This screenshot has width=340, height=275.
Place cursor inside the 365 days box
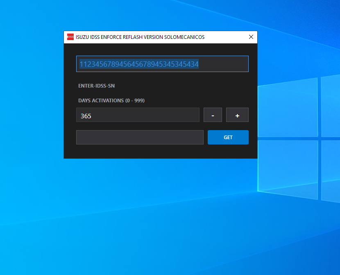point(138,115)
